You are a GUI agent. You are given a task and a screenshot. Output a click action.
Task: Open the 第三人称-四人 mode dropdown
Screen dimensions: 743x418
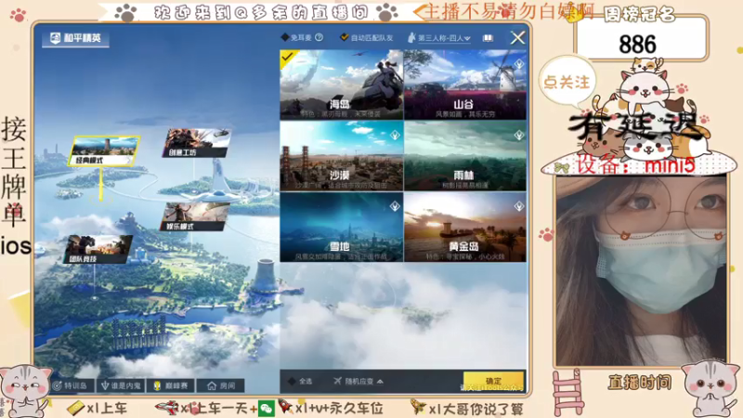click(444, 38)
